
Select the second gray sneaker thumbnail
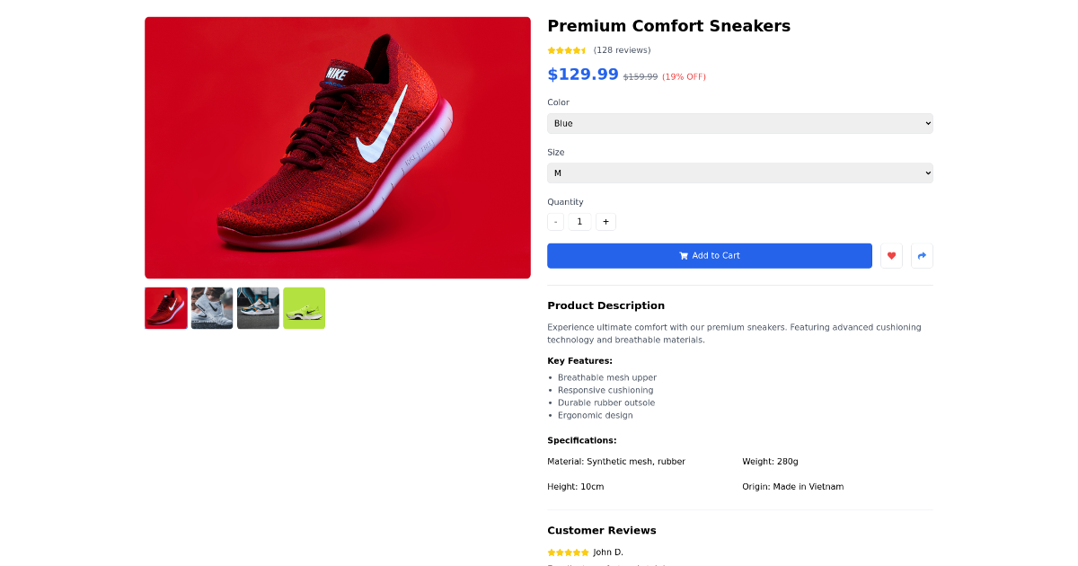point(258,308)
